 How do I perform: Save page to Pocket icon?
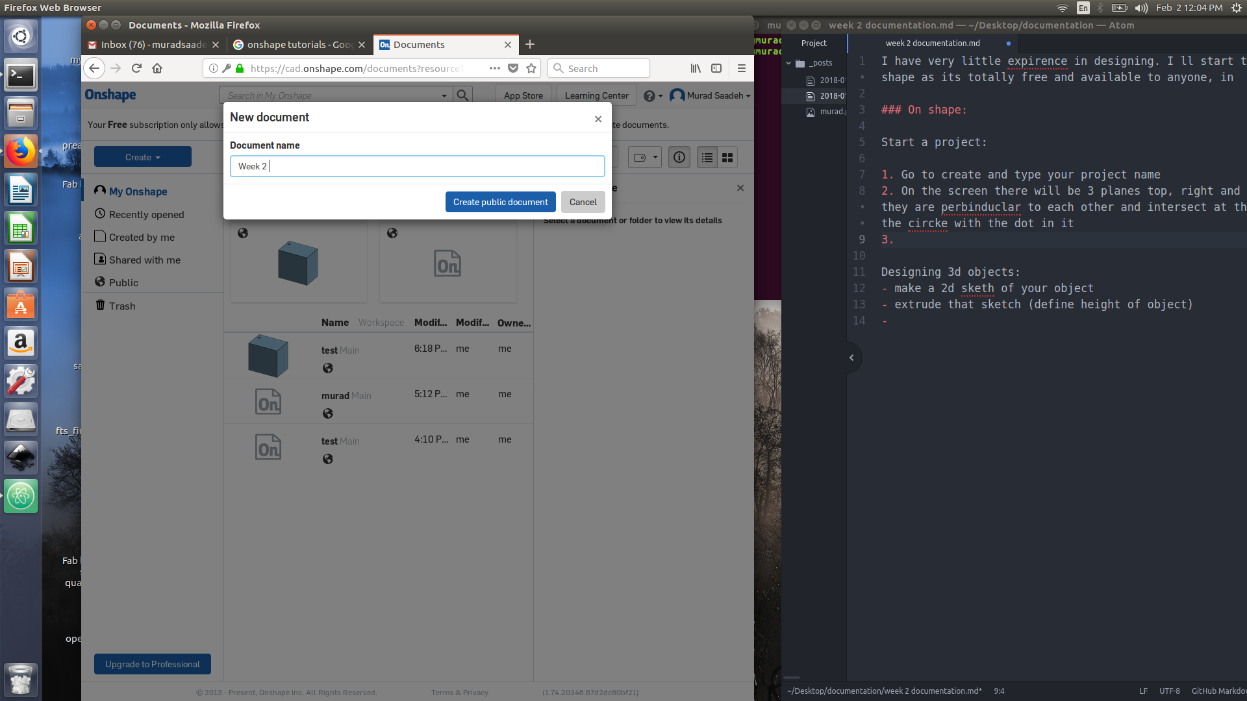click(513, 68)
